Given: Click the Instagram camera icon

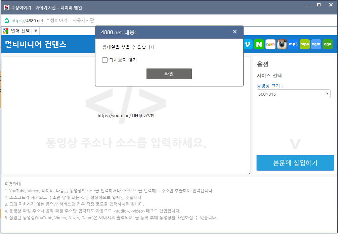Looking at the screenshot, I should [282, 44].
